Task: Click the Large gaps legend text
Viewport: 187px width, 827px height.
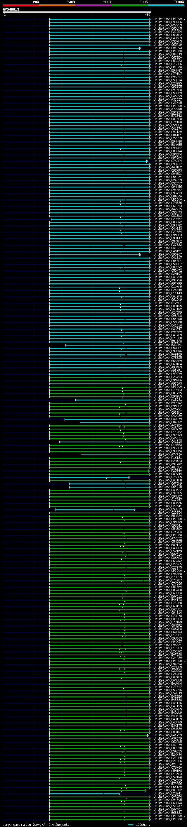Action: (x=36, y=824)
